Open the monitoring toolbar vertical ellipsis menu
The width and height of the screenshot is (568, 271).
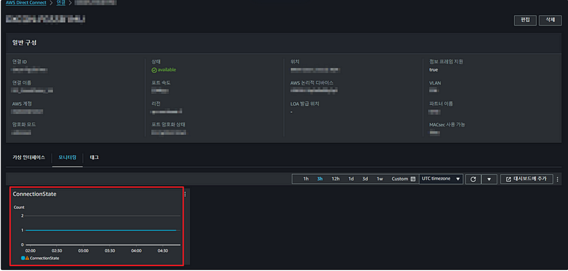[x=557, y=179]
